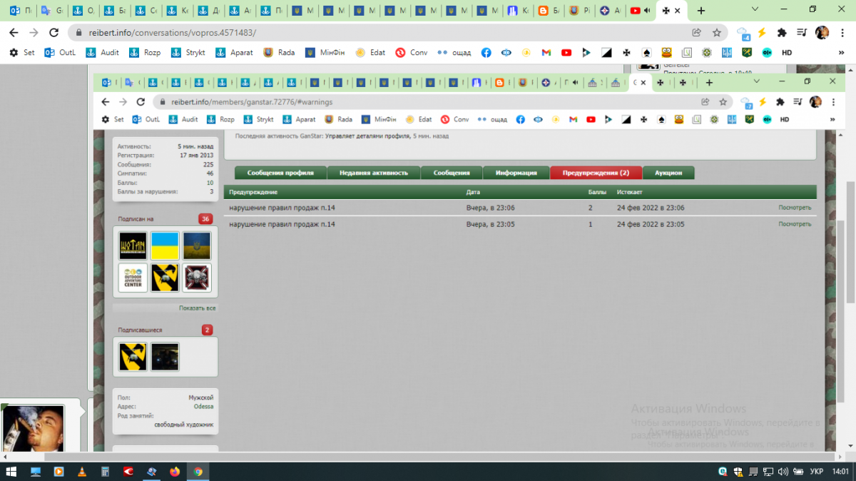The image size is (856, 481).
Task: Select the Предупреждения (2) tab
Action: [x=596, y=173]
